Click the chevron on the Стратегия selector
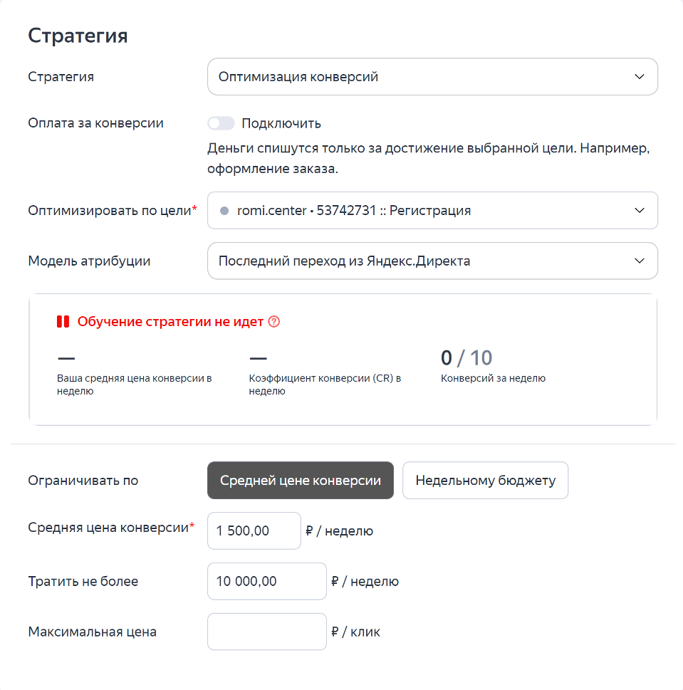This screenshot has width=683, height=690. coord(640,76)
